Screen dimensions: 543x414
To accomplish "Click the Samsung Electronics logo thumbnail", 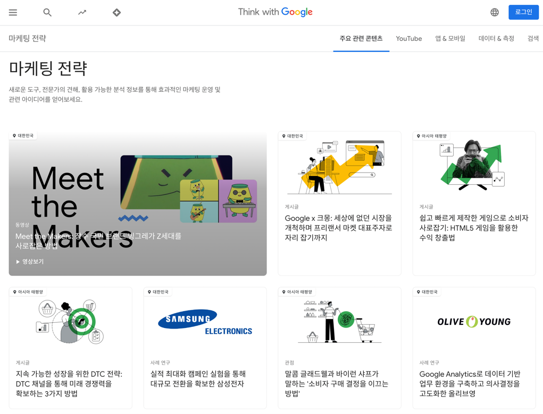I will coord(205,322).
